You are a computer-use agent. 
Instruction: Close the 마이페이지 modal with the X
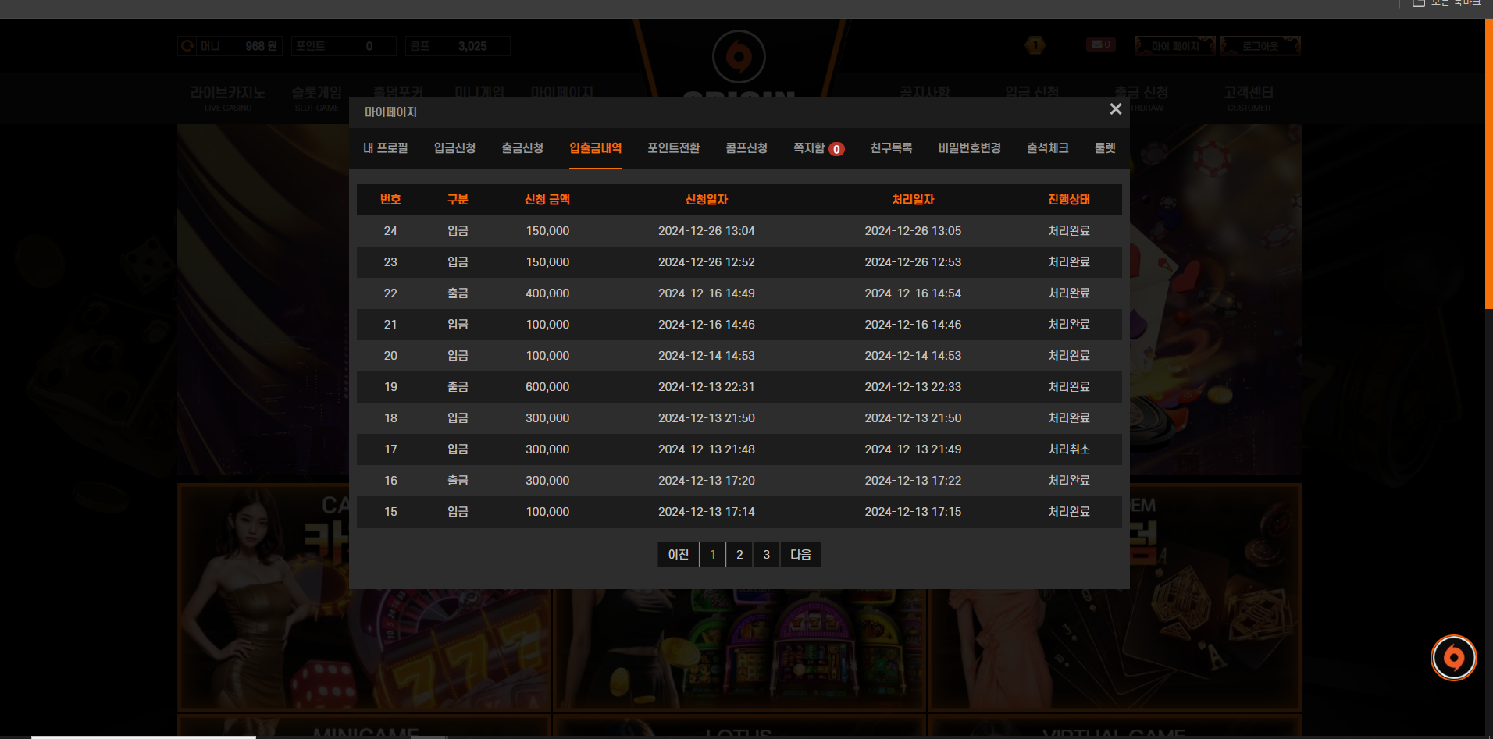point(1115,109)
